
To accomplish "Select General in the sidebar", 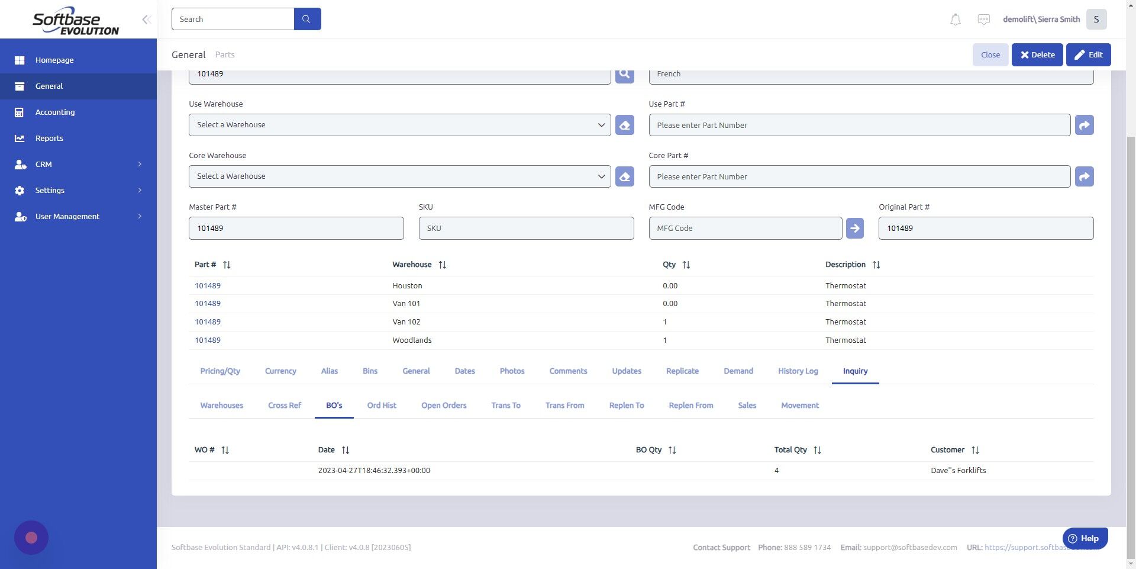I will click(78, 86).
